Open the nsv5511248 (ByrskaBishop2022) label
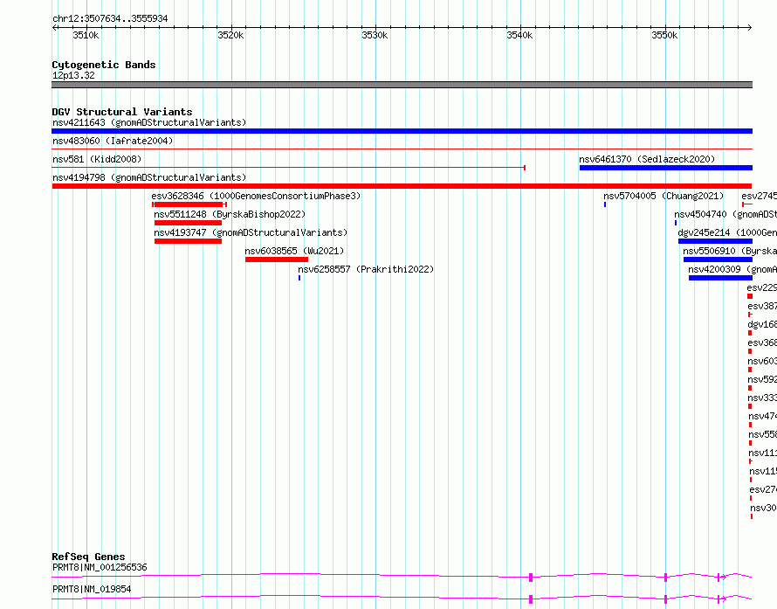 tap(230, 214)
